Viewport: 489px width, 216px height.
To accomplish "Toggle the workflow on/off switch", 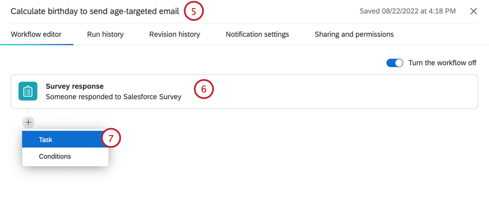I will click(x=395, y=63).
